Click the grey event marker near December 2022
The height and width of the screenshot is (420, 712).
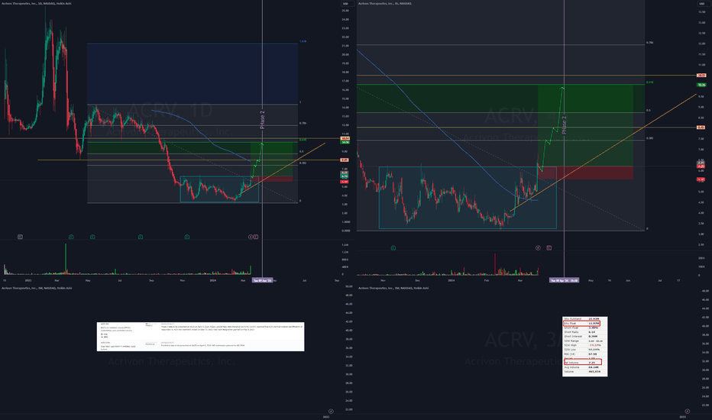[x=20, y=237]
